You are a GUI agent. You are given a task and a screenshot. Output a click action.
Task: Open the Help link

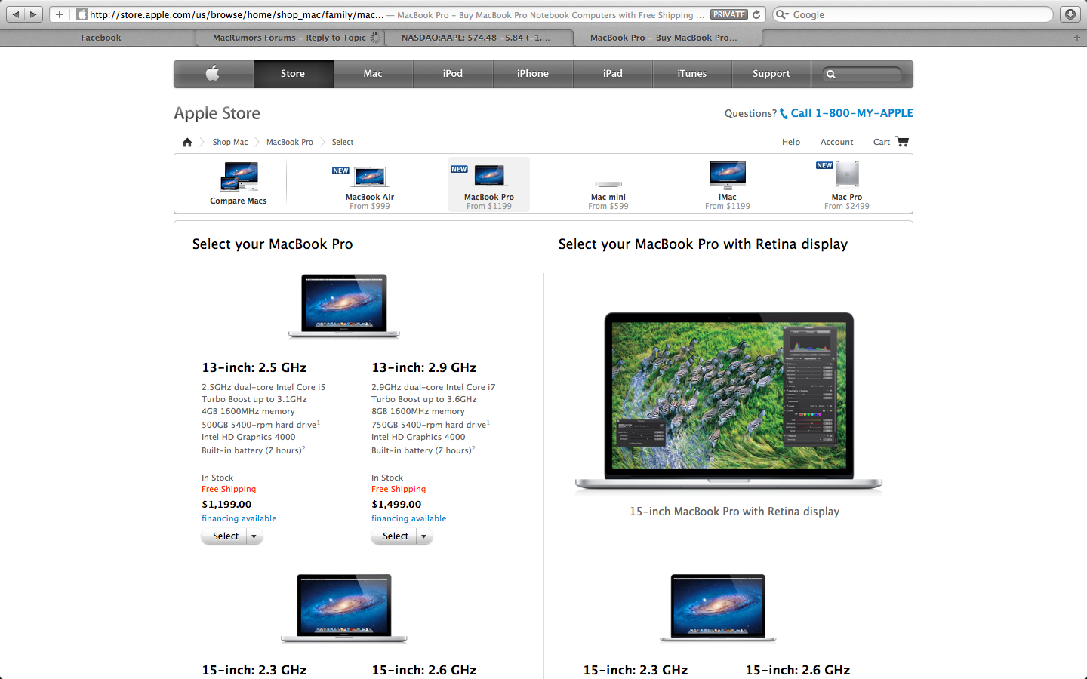point(791,142)
